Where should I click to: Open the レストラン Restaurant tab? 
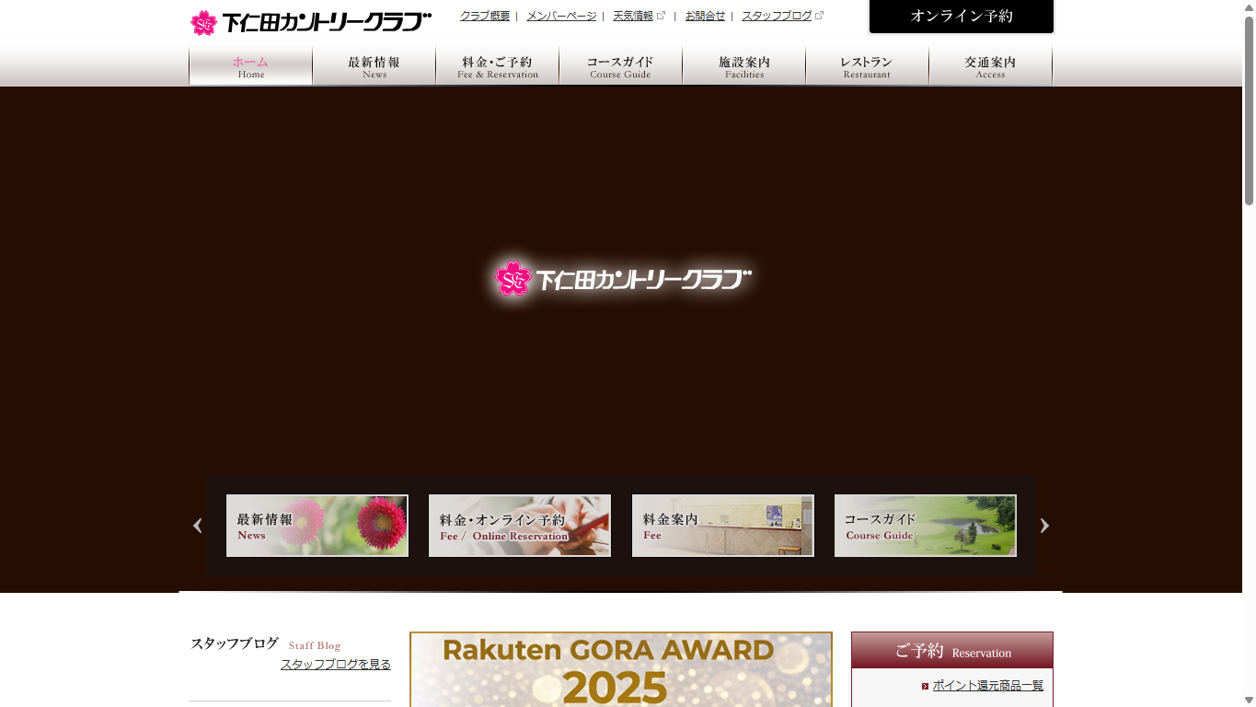[x=867, y=66]
